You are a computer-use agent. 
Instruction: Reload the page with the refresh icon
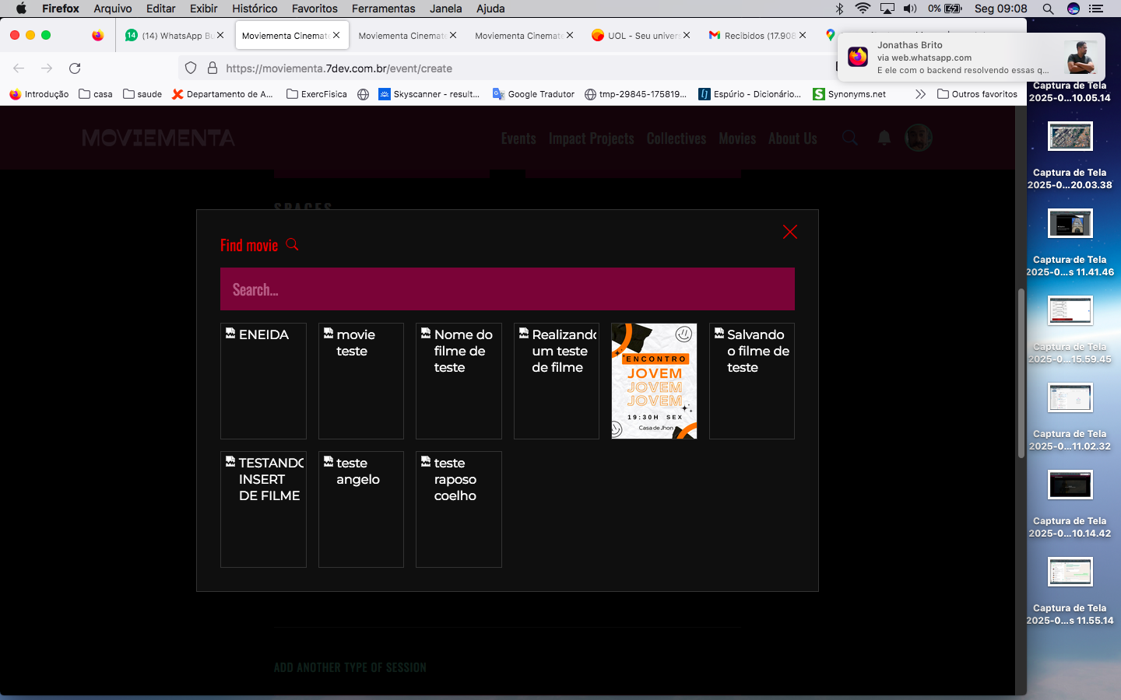(75, 68)
